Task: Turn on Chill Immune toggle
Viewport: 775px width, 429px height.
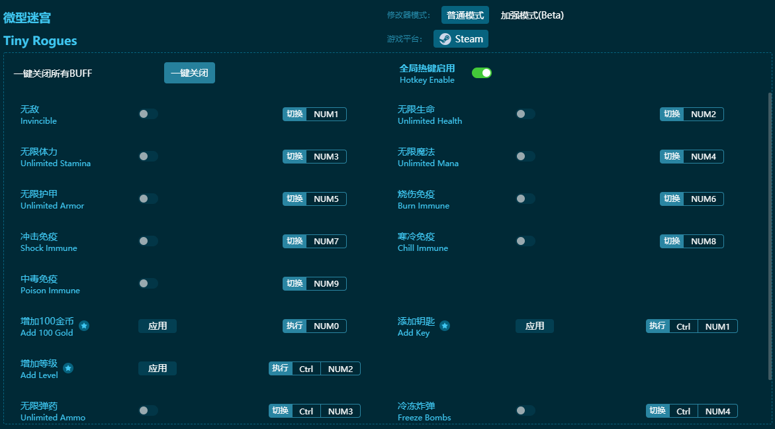Action: click(x=525, y=241)
